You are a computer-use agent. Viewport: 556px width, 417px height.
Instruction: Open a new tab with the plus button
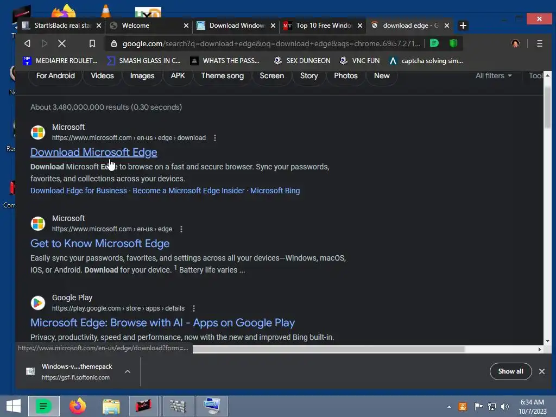463,26
